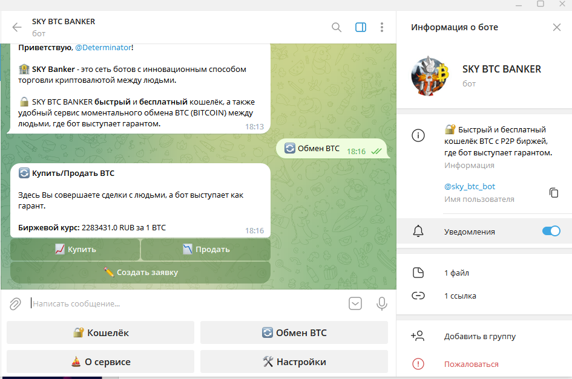This screenshot has height=379, width=572.
Task: Click the sent Обмен ВТС message bubble
Action: [333, 149]
